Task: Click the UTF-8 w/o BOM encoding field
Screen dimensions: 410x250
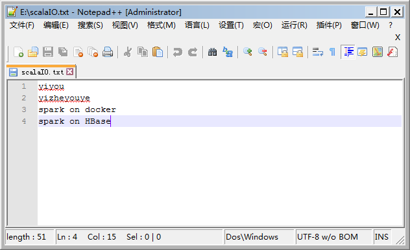Action: coord(333,237)
